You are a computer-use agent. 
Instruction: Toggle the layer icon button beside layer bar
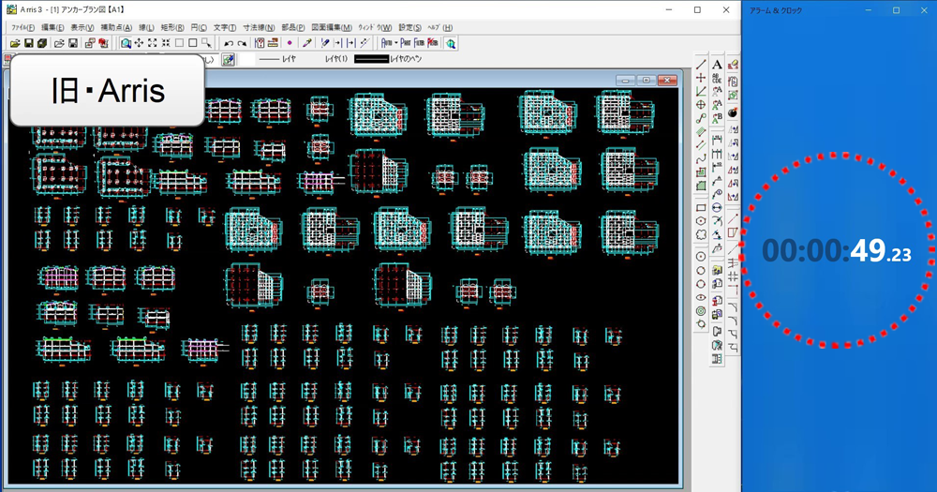point(228,60)
